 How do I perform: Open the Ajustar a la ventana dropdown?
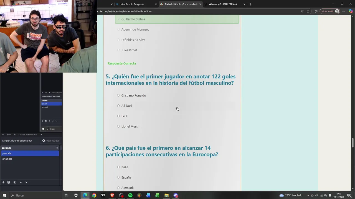(x=41, y=134)
